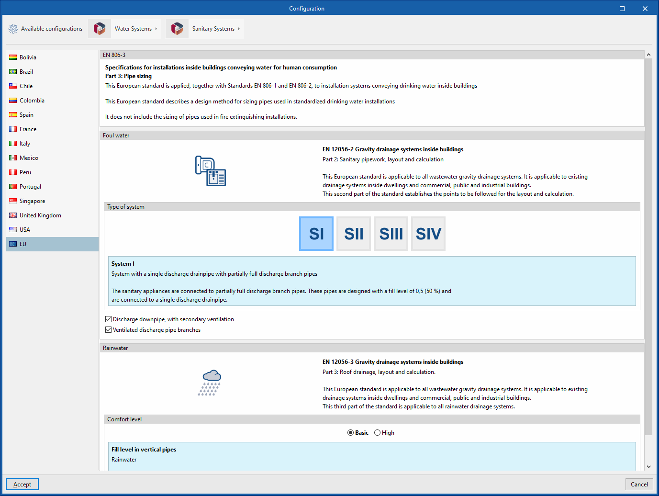Expand the Water Systems dropdown arrow

pos(156,29)
